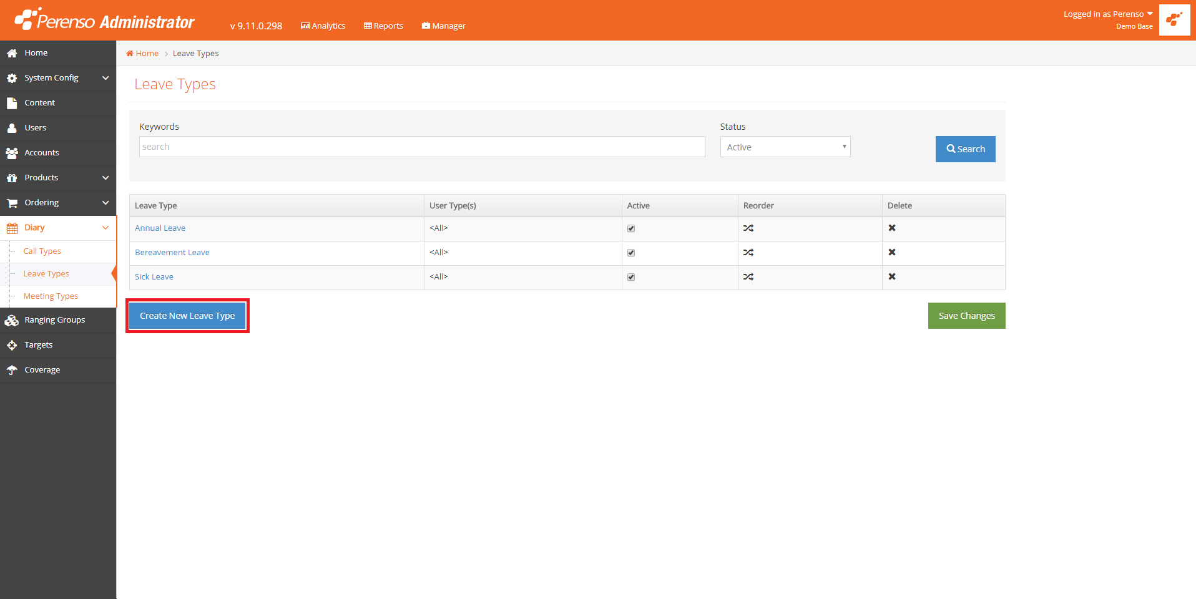Click reorder icon for Bereavement Leave
The image size is (1196, 599).
coord(748,253)
